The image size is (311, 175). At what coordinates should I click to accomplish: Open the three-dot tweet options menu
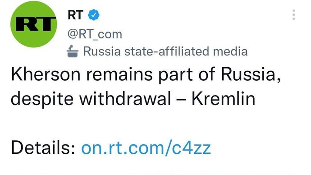pyautogui.click(x=294, y=15)
